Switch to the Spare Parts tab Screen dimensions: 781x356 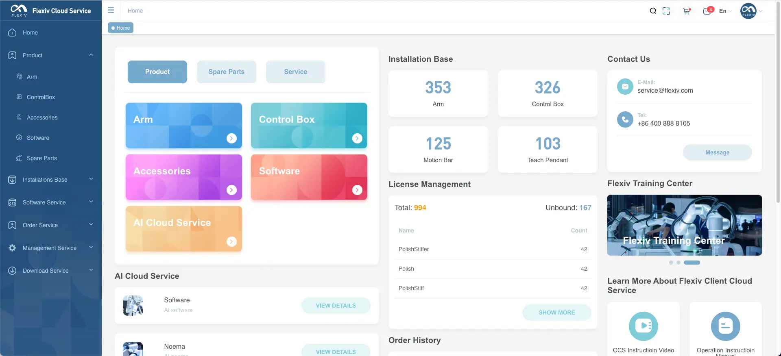coord(227,72)
